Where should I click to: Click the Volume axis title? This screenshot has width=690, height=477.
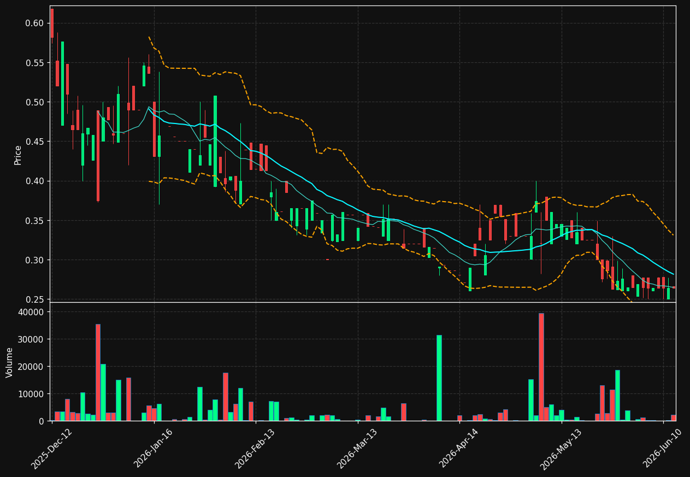click(10, 362)
